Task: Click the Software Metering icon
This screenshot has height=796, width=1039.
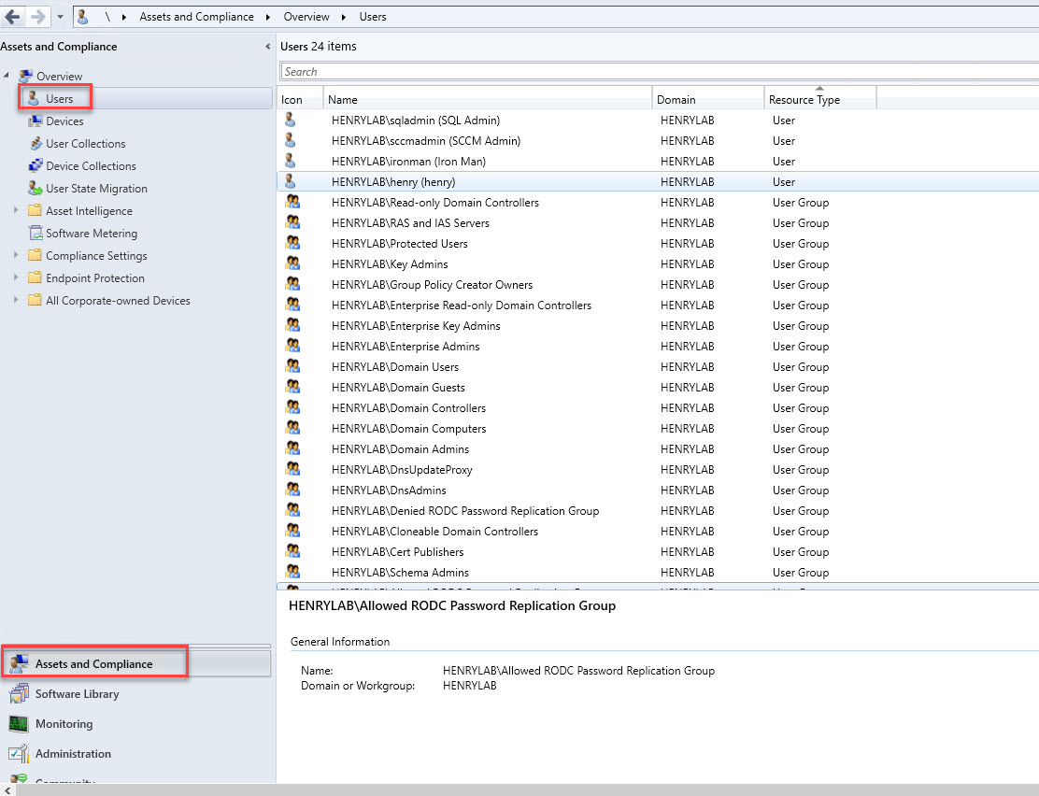Action: point(36,234)
